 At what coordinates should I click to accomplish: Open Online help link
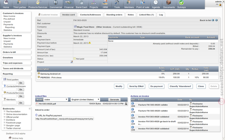pos(17,138)
